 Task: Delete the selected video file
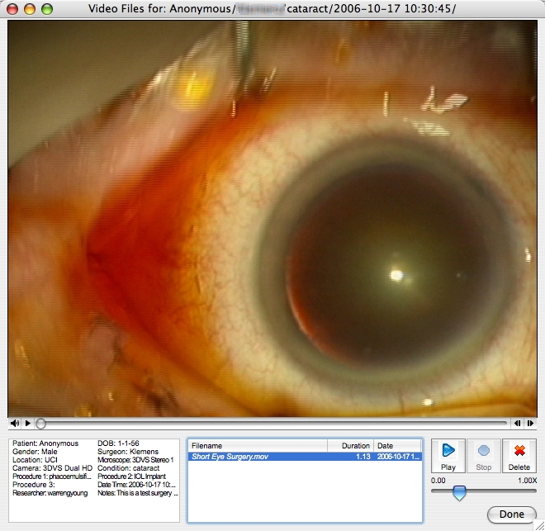(x=519, y=455)
